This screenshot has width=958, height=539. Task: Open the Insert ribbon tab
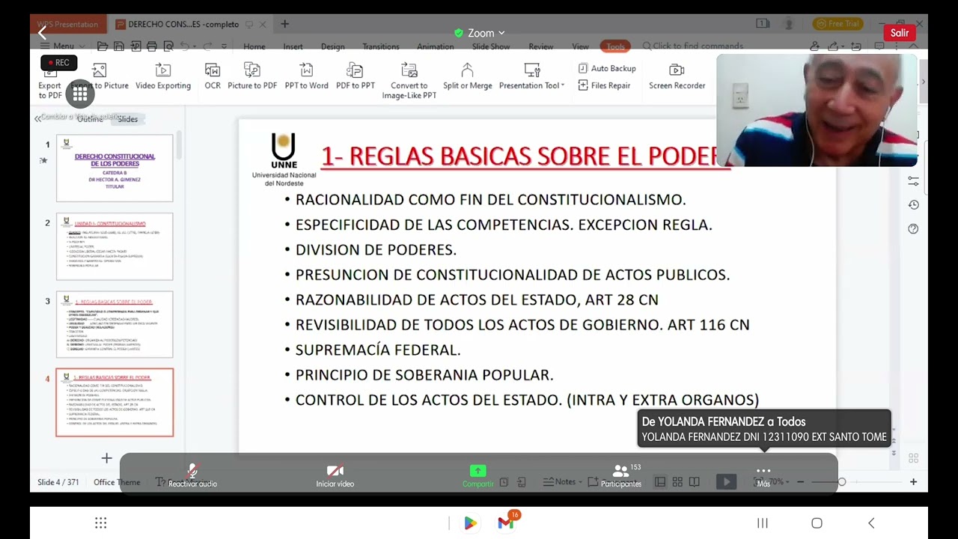point(293,46)
